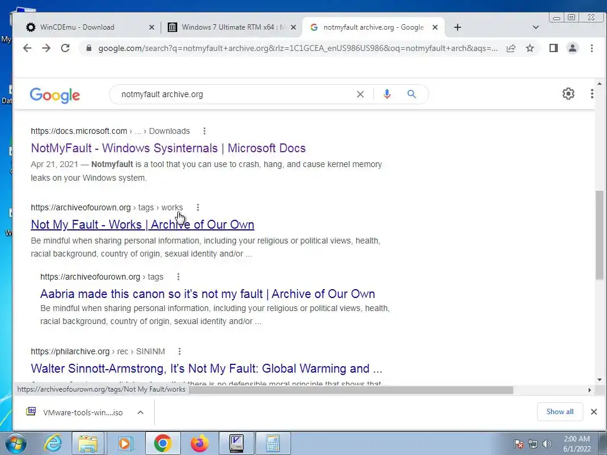Open the Windows Start menu

click(x=16, y=443)
